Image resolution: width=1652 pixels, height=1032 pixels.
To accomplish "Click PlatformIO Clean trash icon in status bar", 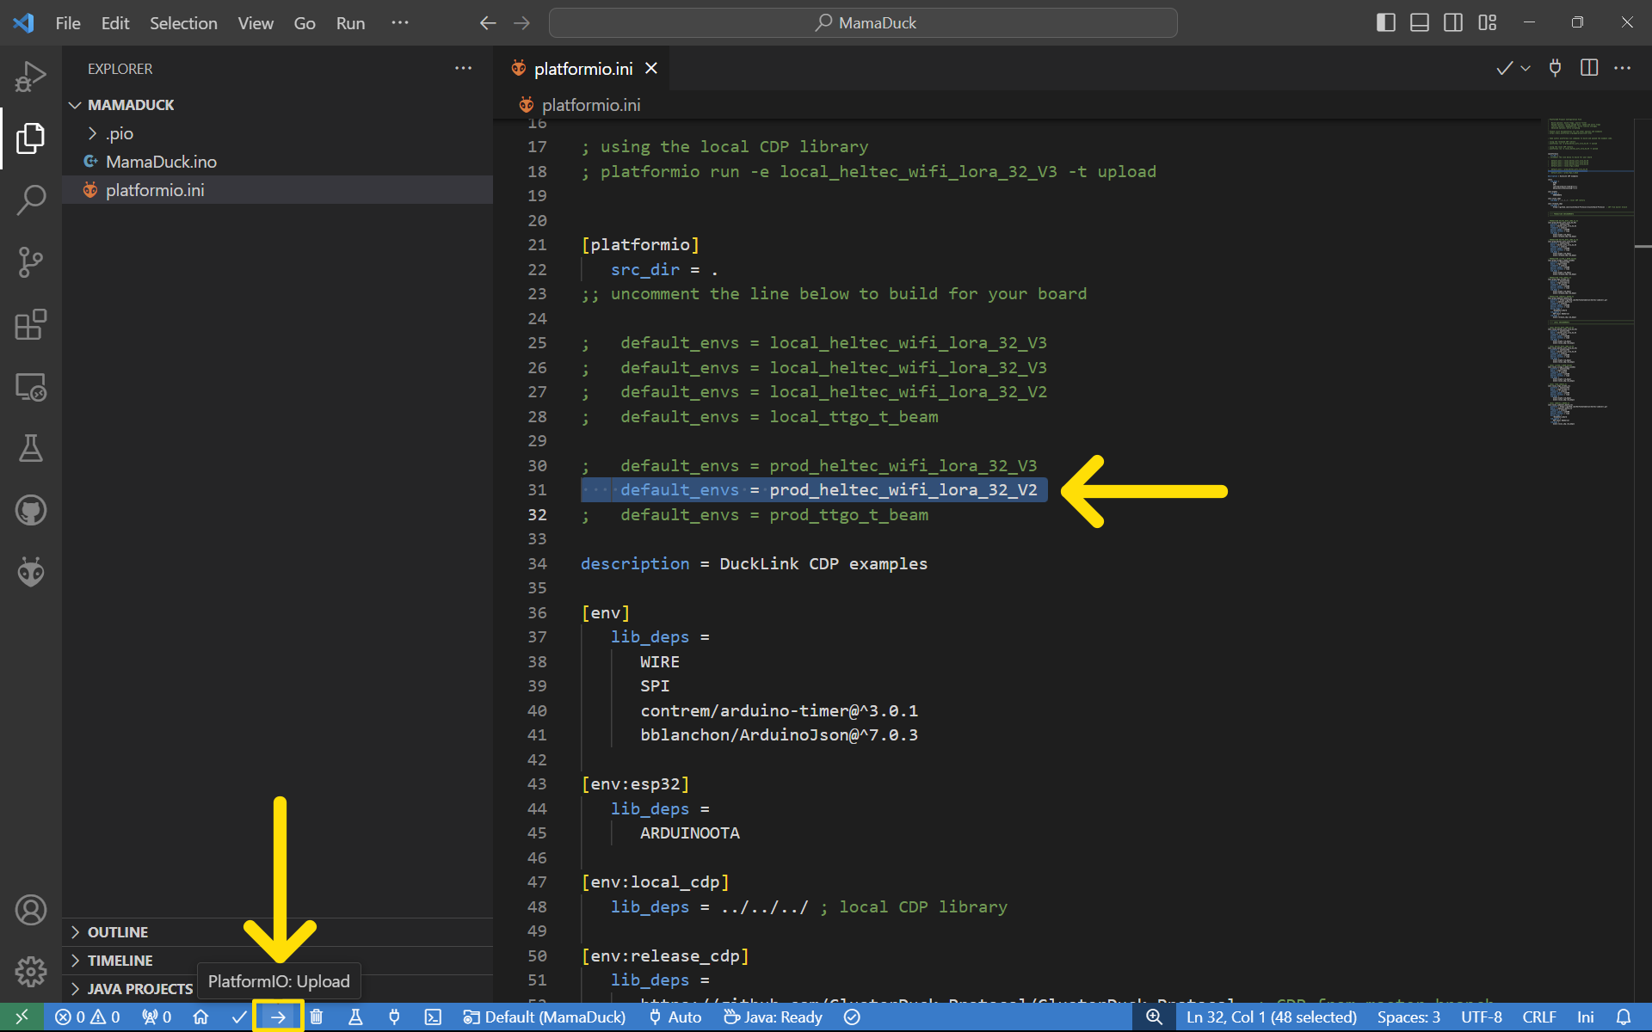I will click(x=317, y=1017).
